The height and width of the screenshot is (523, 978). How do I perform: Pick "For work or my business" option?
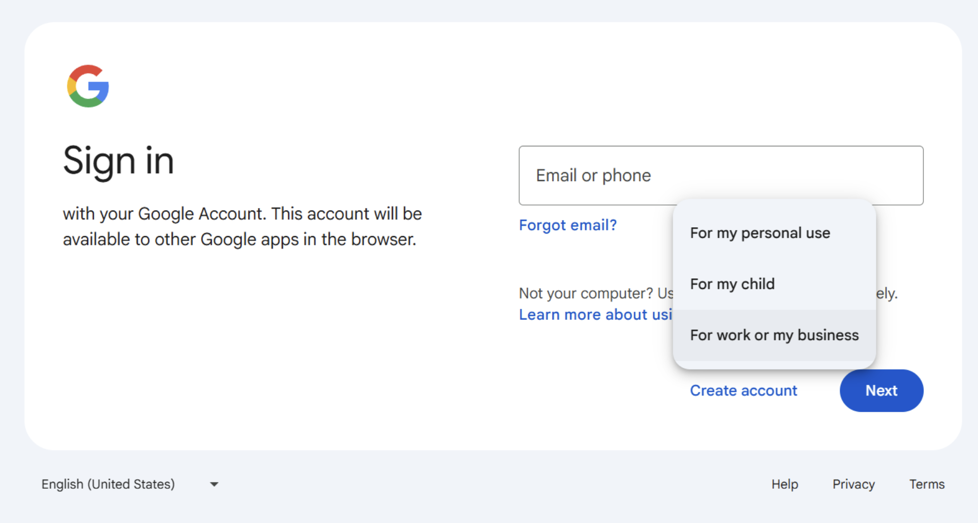click(x=774, y=335)
